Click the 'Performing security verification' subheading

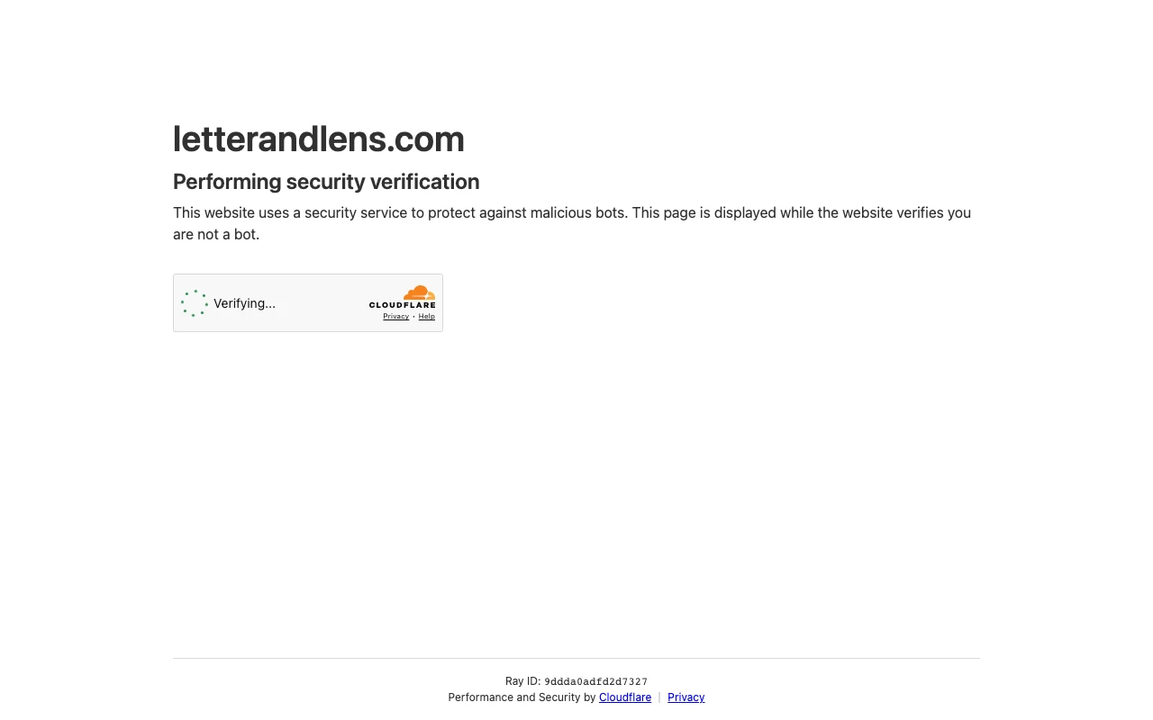tap(326, 182)
